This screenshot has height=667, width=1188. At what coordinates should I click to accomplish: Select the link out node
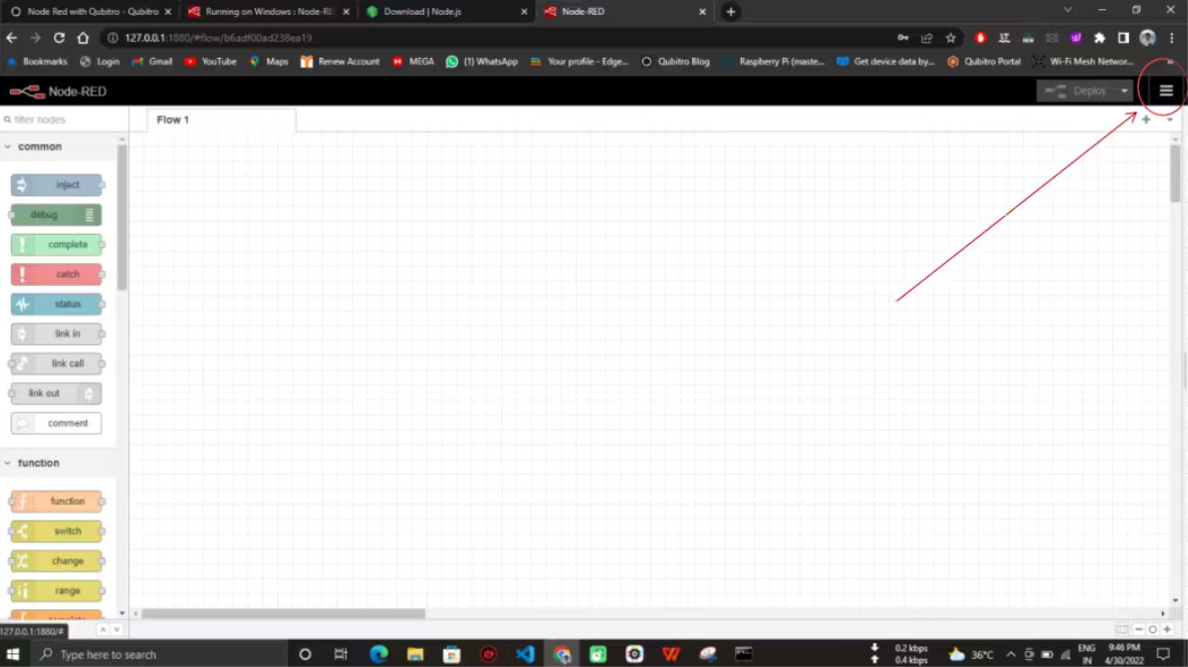(x=56, y=393)
